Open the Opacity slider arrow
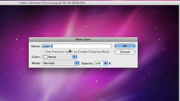The height and width of the screenshot is (101, 180). 105,63
